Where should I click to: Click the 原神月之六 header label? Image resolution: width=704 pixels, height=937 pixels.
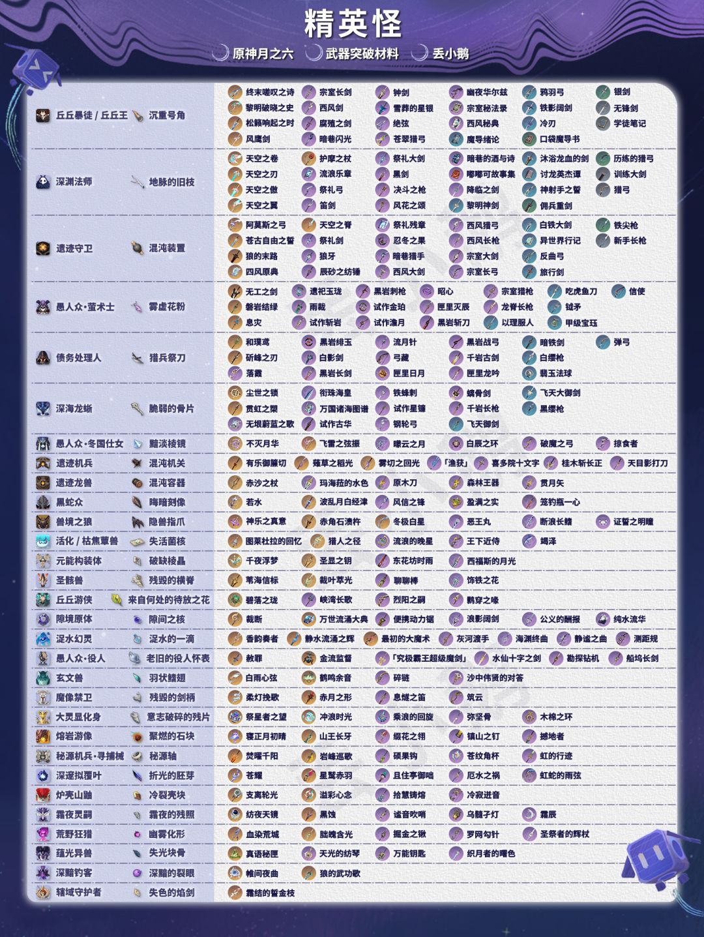(263, 54)
